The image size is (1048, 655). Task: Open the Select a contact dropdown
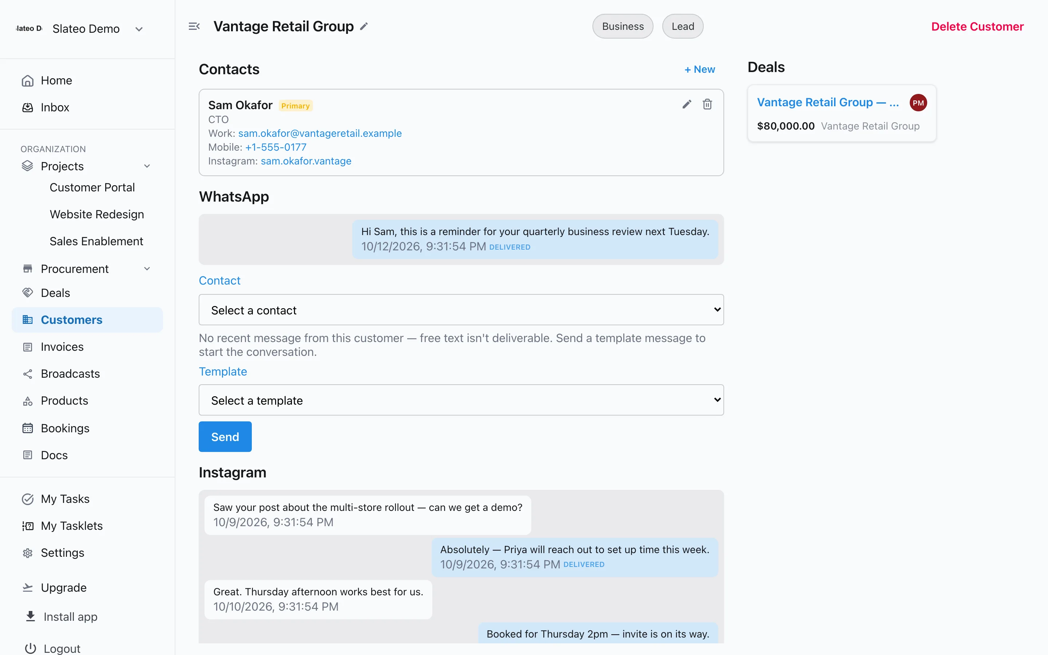tap(461, 310)
